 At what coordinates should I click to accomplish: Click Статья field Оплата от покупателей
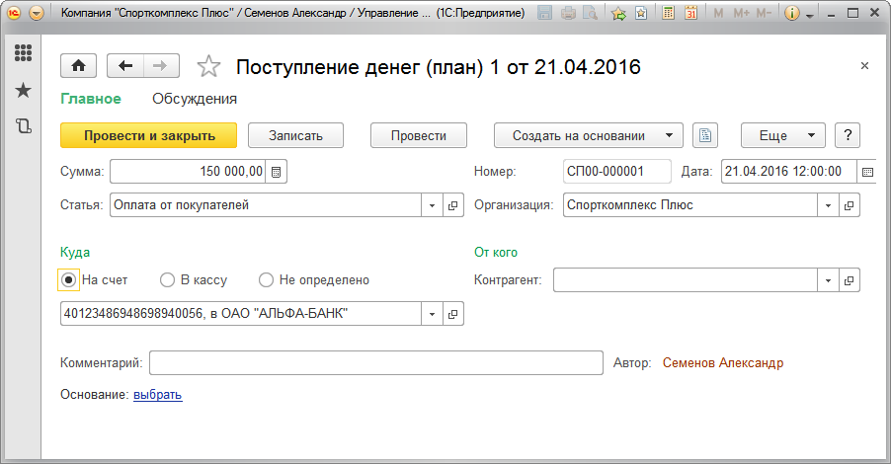click(x=266, y=205)
